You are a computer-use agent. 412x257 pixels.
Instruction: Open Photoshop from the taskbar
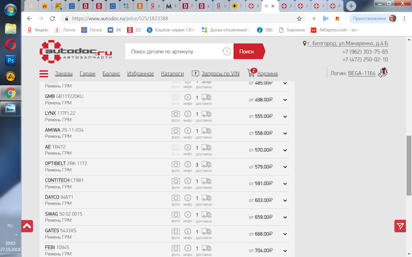pyautogui.click(x=10, y=60)
